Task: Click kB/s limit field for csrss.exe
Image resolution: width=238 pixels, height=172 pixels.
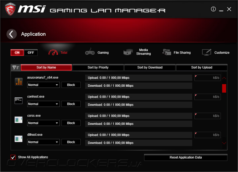Action: [208, 116]
